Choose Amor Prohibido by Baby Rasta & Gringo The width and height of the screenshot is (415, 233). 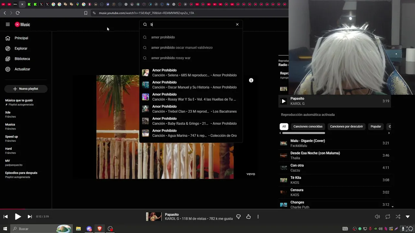[x=191, y=121]
